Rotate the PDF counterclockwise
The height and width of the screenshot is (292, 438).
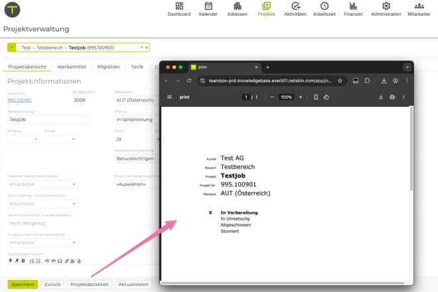(x=326, y=97)
